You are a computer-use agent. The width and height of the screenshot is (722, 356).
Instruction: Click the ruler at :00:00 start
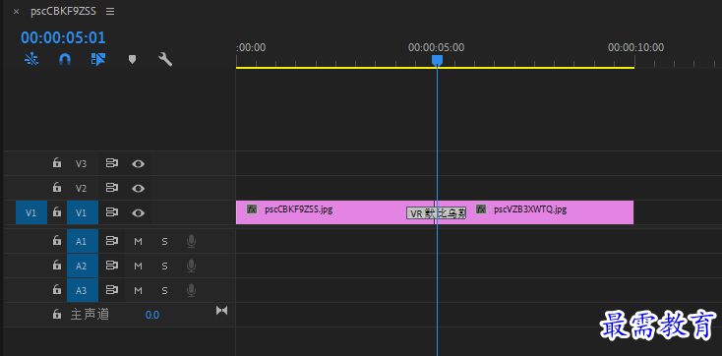pyautogui.click(x=252, y=47)
